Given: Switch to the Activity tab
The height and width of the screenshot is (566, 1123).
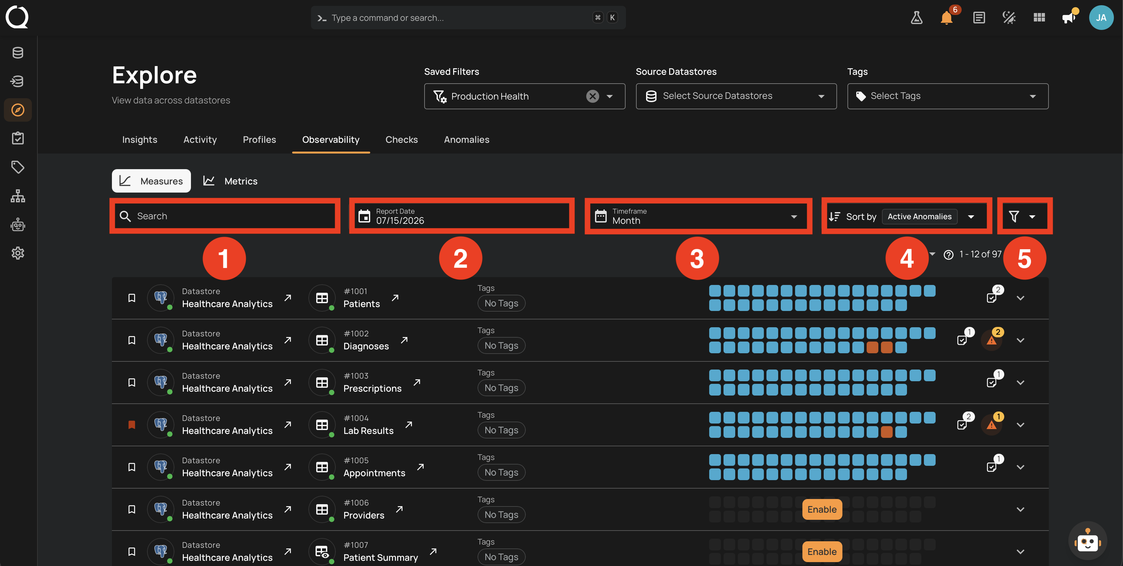Looking at the screenshot, I should coord(200,140).
